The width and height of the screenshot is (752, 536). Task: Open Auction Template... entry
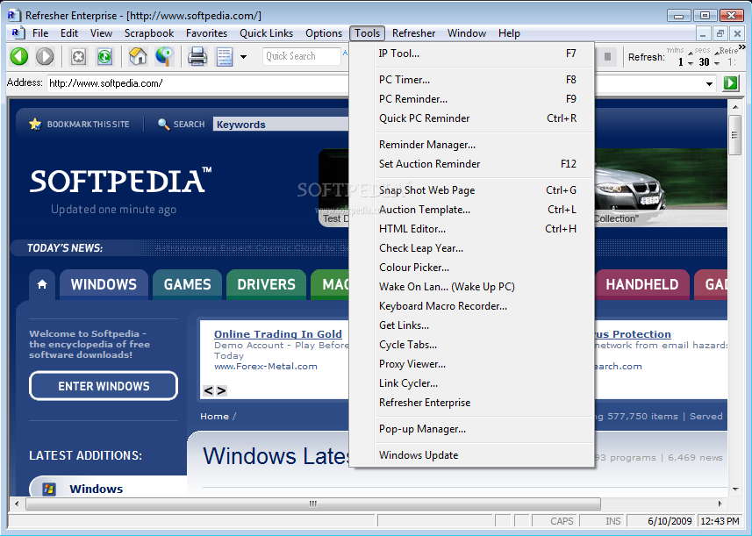[472, 210]
